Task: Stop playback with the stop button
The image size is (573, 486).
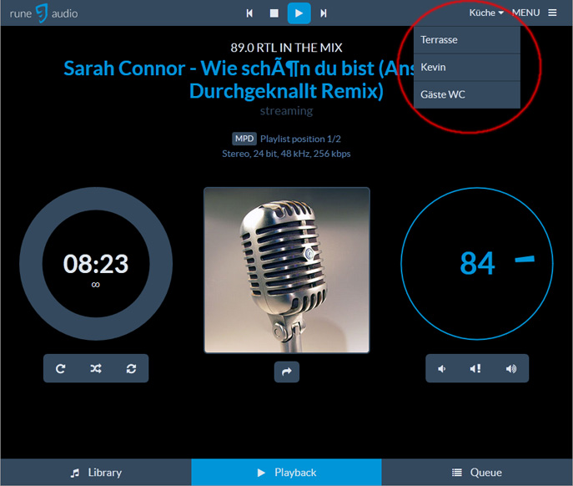Action: coord(274,13)
